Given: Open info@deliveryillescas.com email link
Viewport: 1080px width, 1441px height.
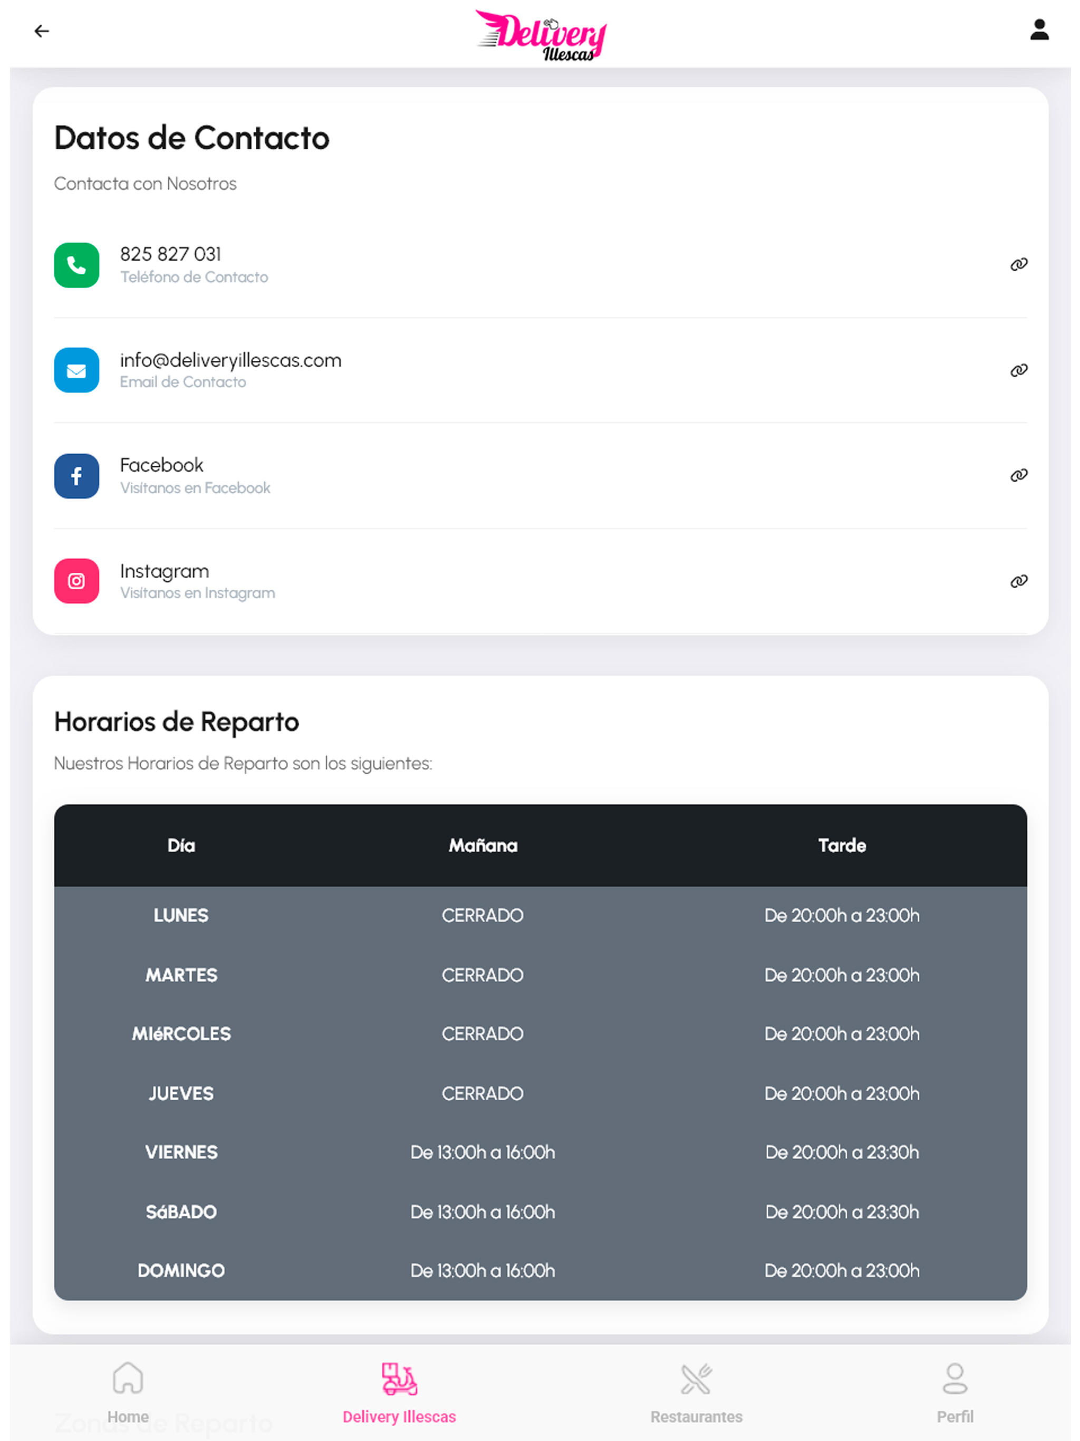Looking at the screenshot, I should (x=230, y=360).
